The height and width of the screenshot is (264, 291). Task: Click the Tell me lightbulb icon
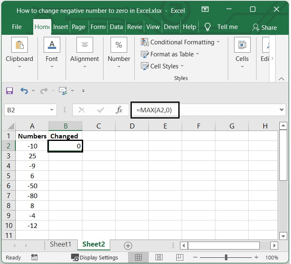[207, 27]
